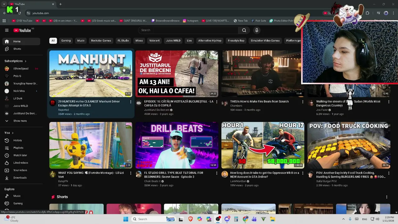This screenshot has width=398, height=224.
Task: Open Justitiarul De Berceni channel link under video
Action: point(157,110)
